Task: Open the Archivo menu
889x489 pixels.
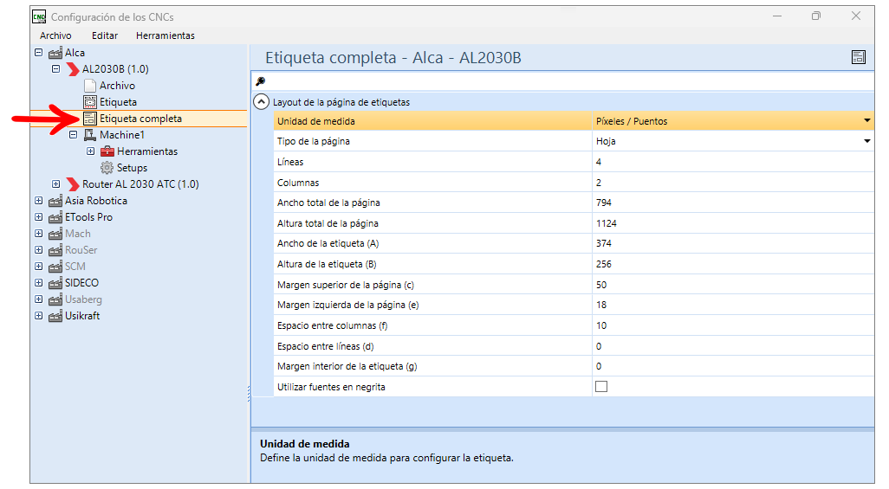Action: pos(55,35)
